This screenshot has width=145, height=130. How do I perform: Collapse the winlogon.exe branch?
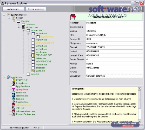click(19, 27)
